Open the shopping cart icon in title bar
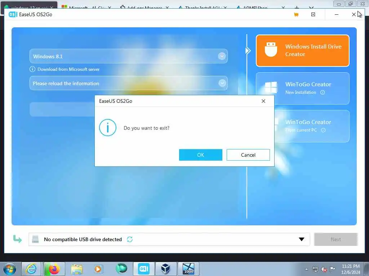Image resolution: width=369 pixels, height=276 pixels. click(296, 14)
